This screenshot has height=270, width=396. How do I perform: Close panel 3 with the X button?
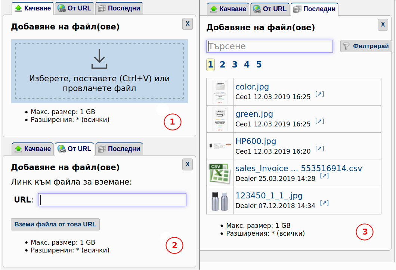tap(383, 25)
